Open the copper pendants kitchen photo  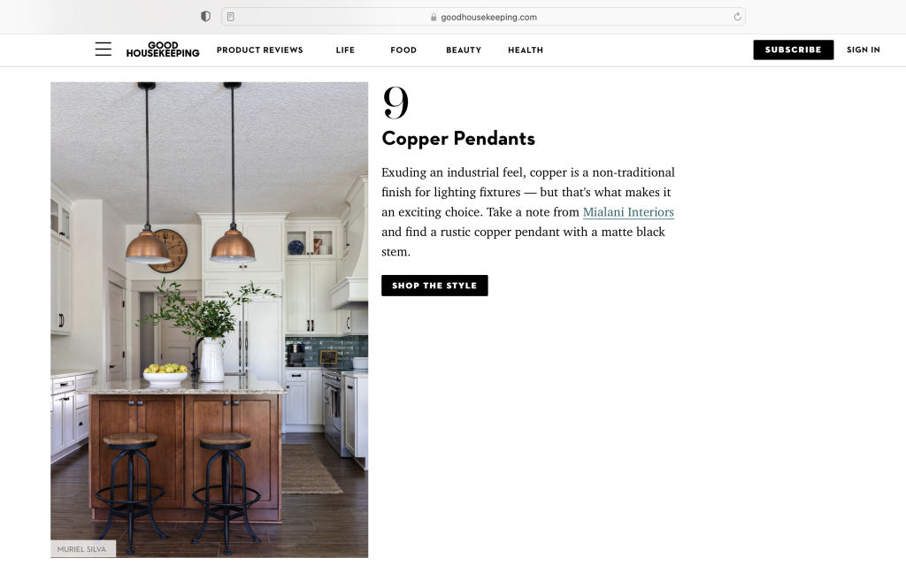209,319
